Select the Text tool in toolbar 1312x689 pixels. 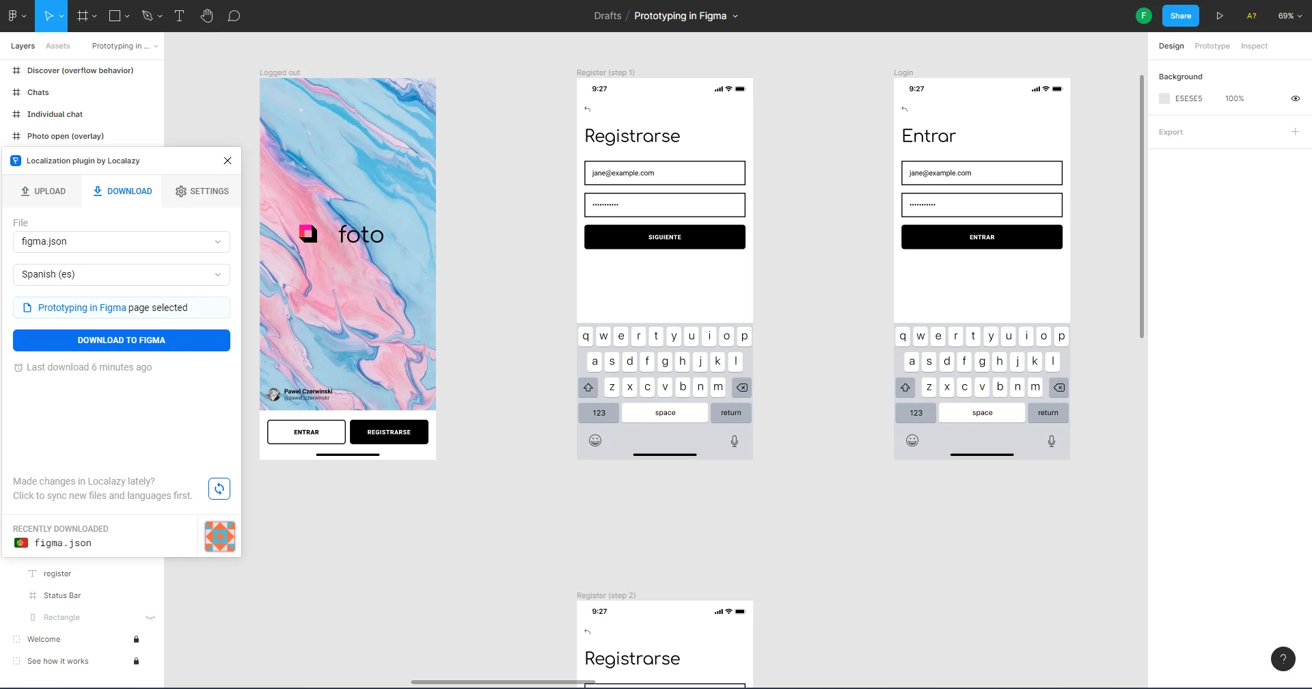tap(180, 16)
